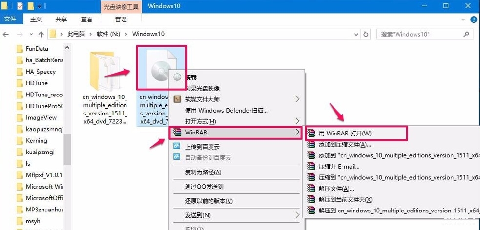
Task: Switch to the 管理 ribbon tab
Action: point(121,19)
